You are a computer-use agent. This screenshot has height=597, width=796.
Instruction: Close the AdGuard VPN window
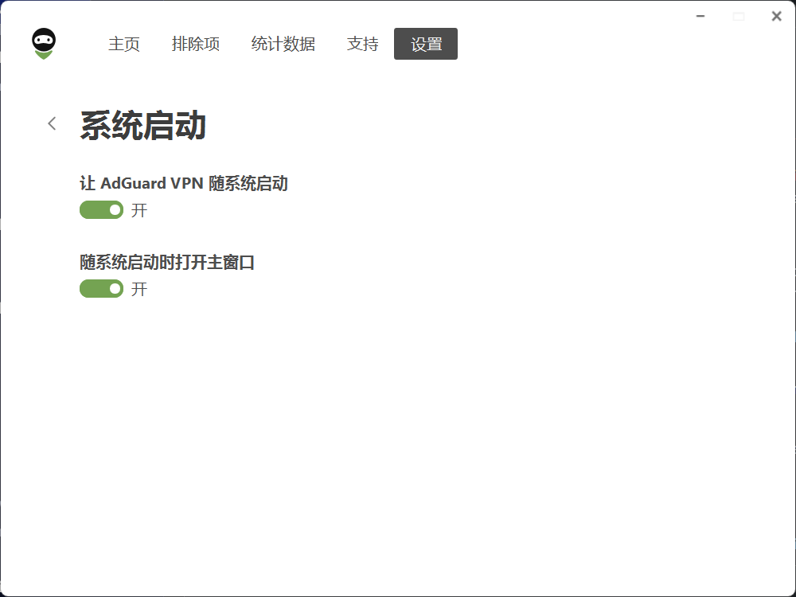coord(776,16)
